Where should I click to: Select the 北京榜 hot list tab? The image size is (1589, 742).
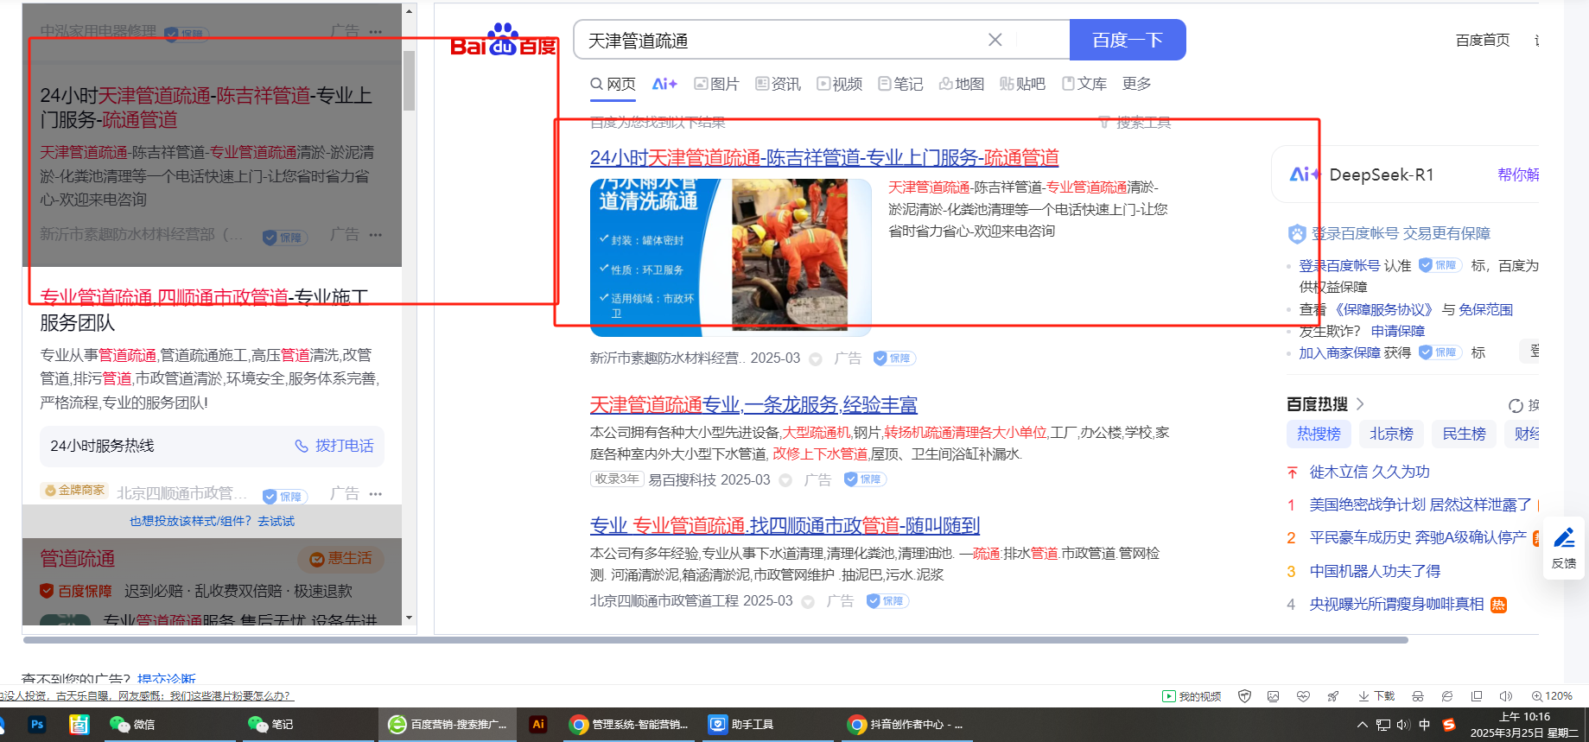[x=1391, y=434]
